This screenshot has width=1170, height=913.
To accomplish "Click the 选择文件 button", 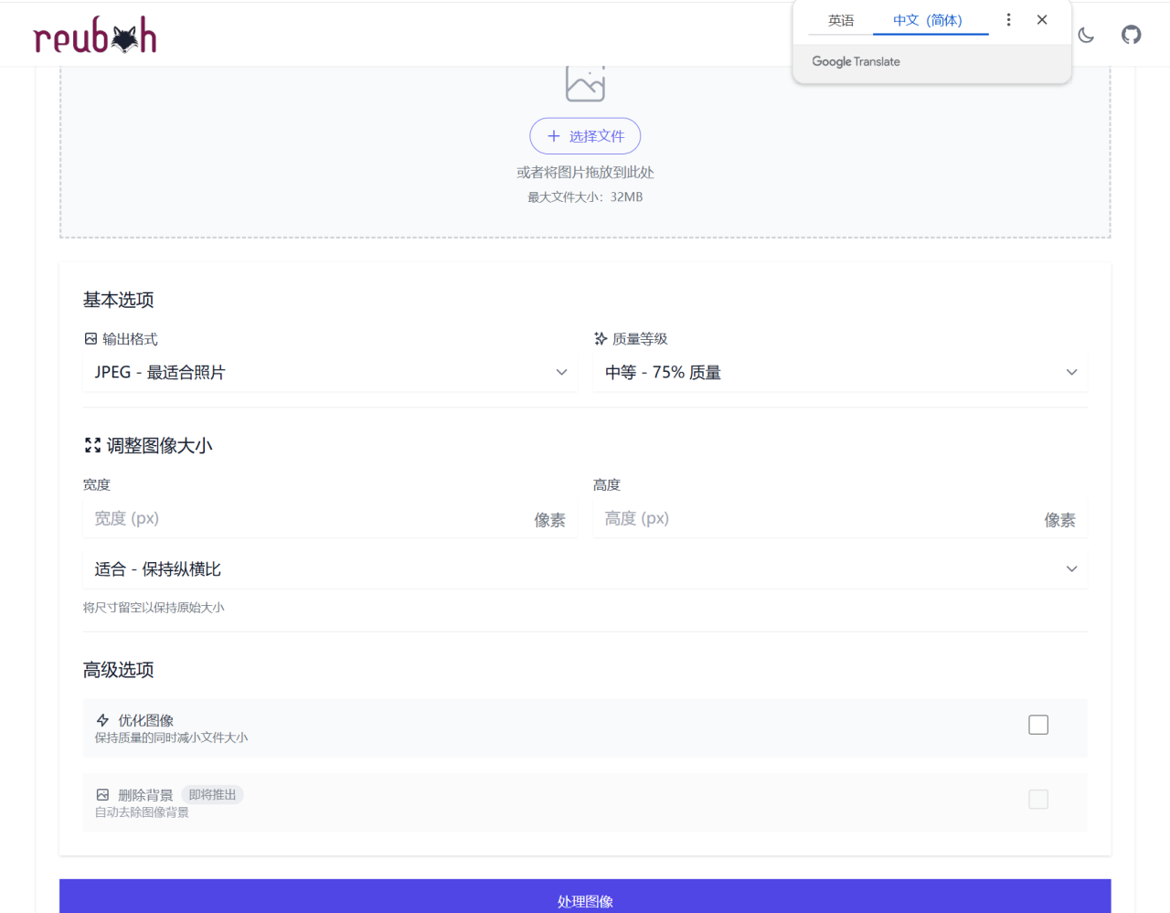I will click(585, 135).
